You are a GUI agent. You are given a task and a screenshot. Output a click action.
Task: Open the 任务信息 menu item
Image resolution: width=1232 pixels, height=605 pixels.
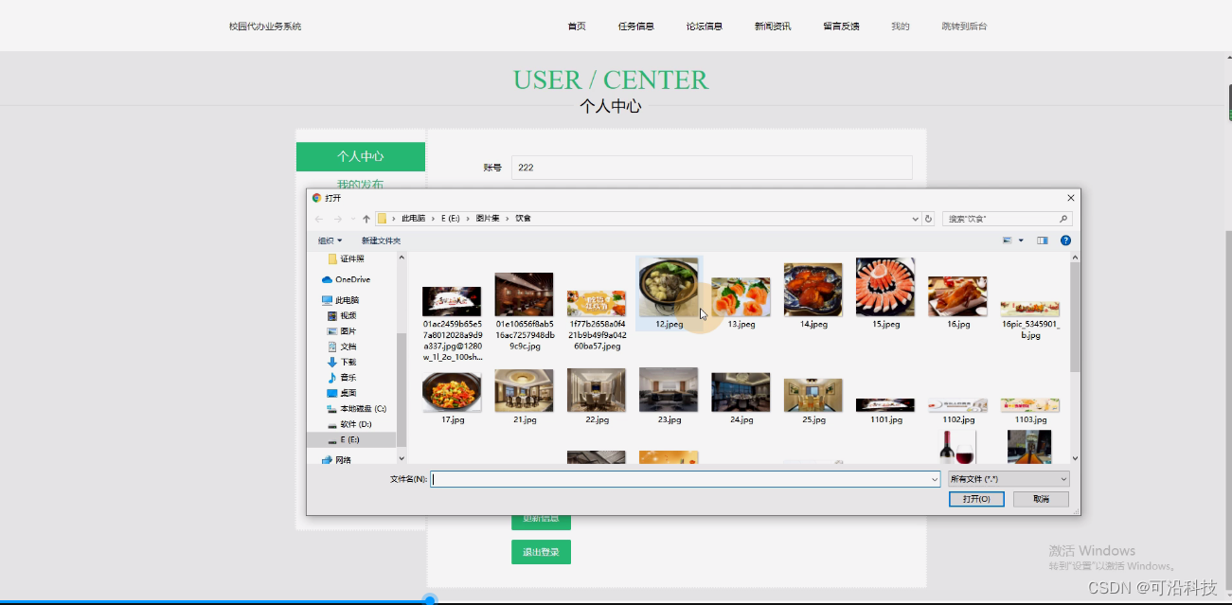[x=636, y=26]
